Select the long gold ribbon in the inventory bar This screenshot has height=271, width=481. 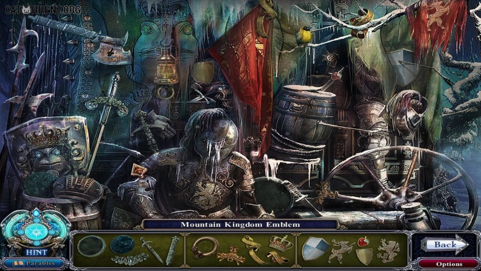254,249
